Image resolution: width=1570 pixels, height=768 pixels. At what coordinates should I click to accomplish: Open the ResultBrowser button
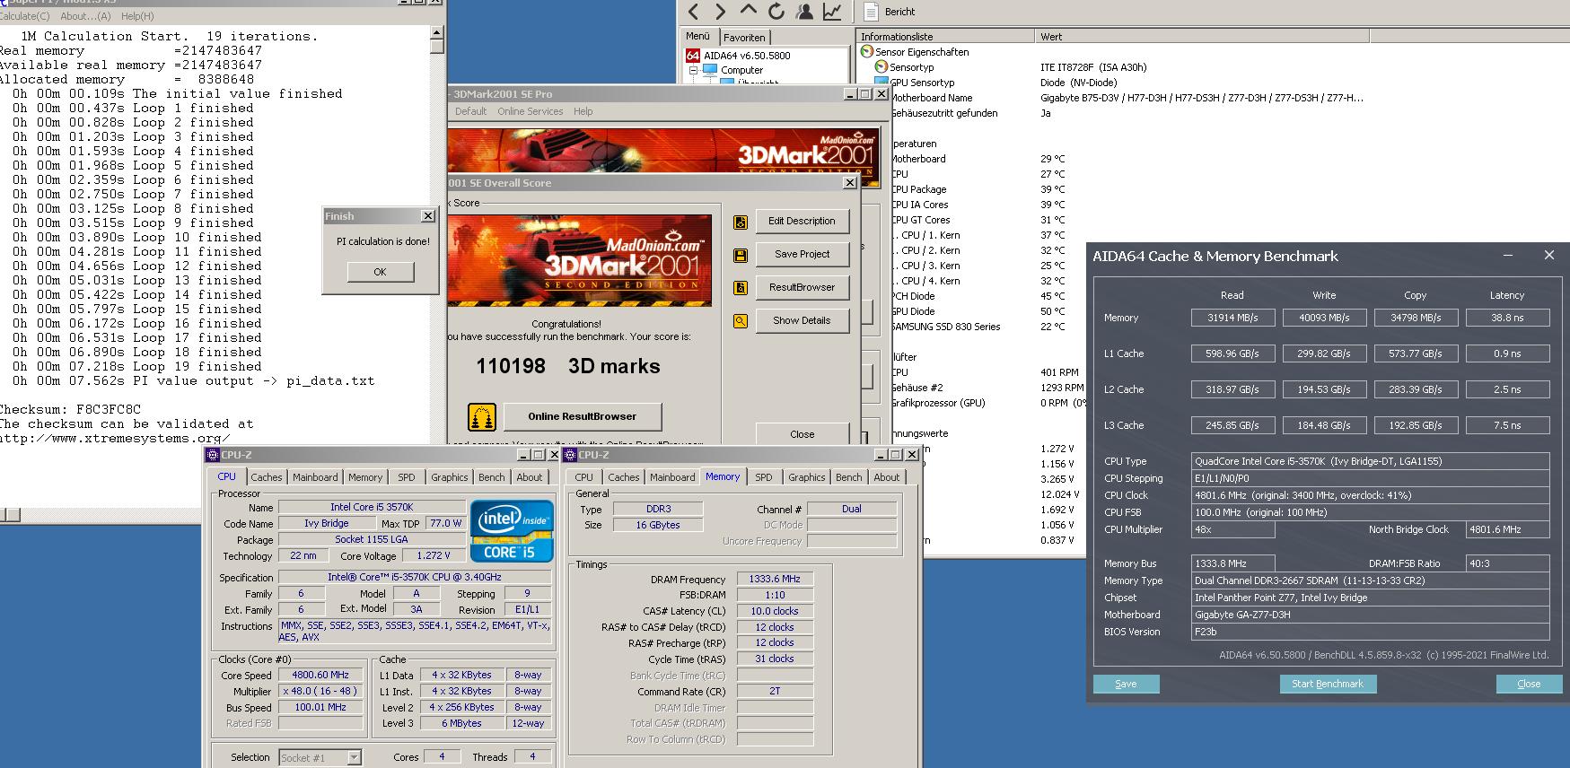tap(802, 287)
